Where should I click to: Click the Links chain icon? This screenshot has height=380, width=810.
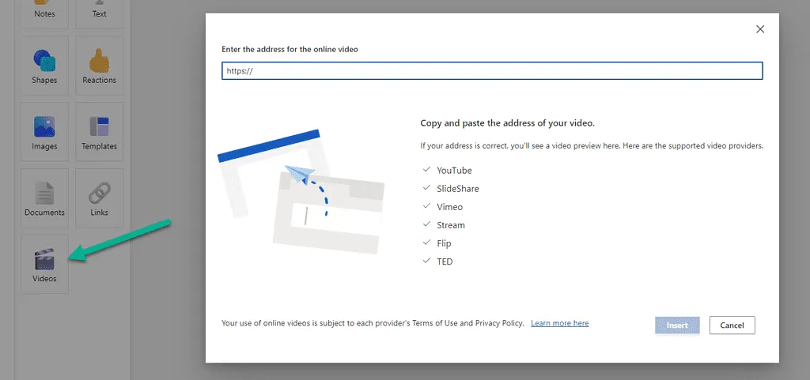click(x=99, y=194)
